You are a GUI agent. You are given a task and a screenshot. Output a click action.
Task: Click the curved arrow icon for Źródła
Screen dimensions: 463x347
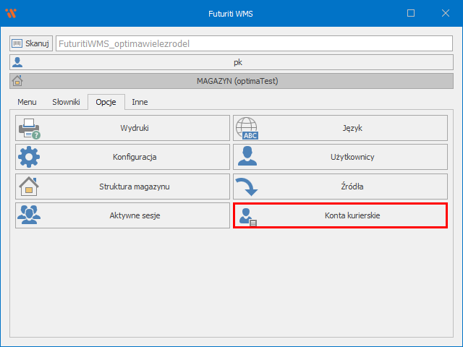tap(247, 187)
